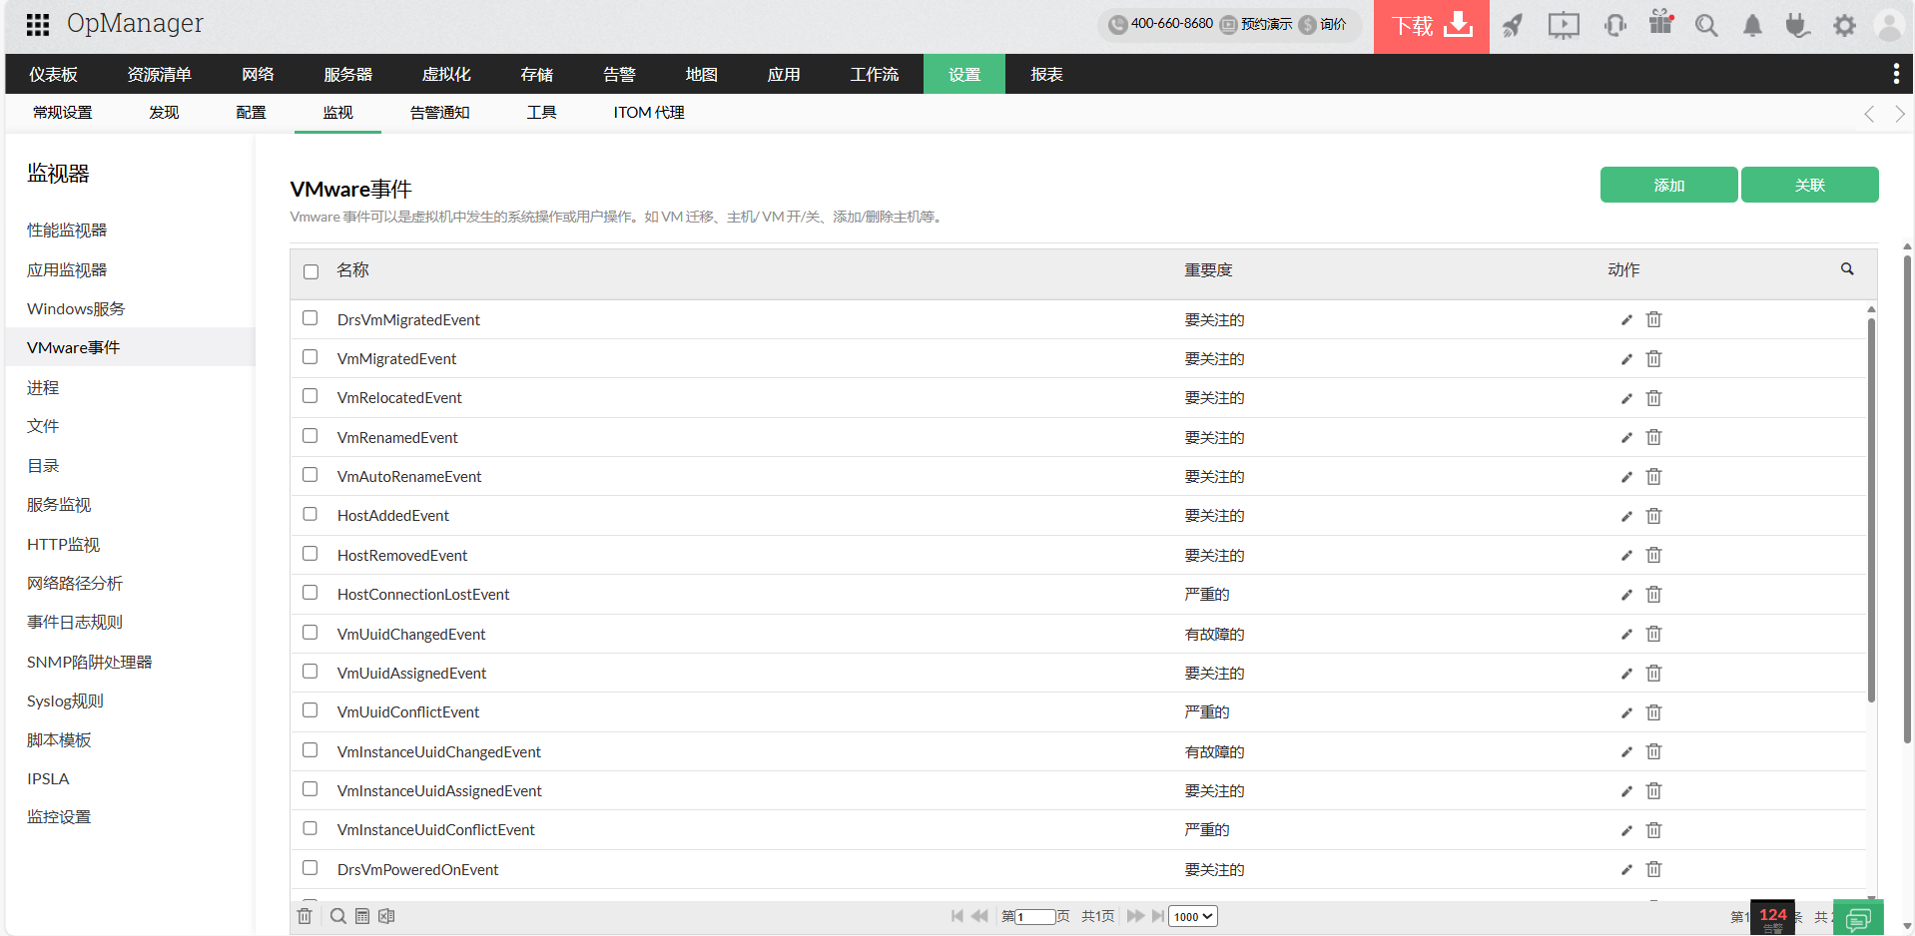Check the DrsVmPoweredOnEvent checkbox

tap(310, 868)
